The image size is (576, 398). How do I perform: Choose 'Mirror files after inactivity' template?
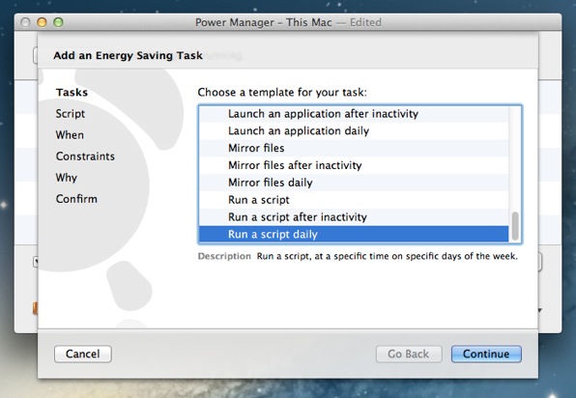tap(354, 165)
